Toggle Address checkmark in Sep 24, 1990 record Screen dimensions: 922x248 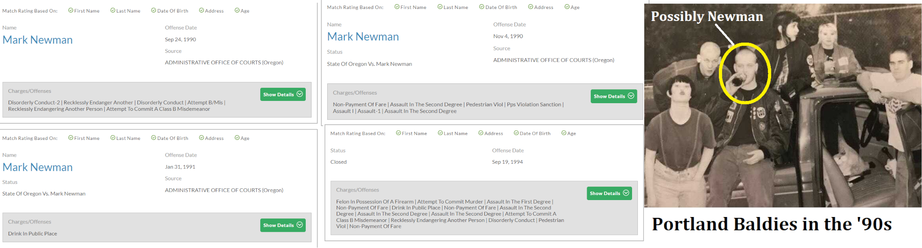tap(201, 11)
